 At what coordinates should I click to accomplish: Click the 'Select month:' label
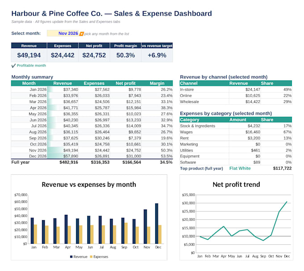coord(26,33)
